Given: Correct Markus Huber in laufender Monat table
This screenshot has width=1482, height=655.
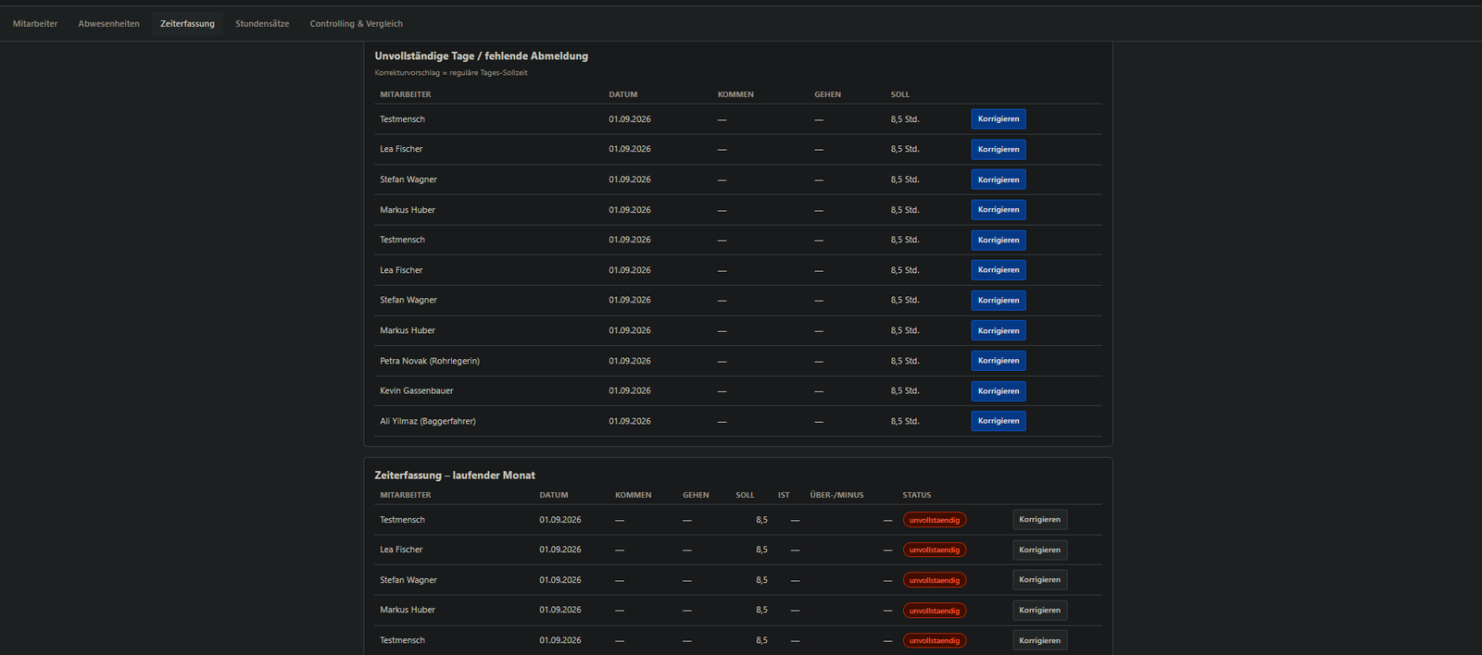Looking at the screenshot, I should pyautogui.click(x=1039, y=611).
